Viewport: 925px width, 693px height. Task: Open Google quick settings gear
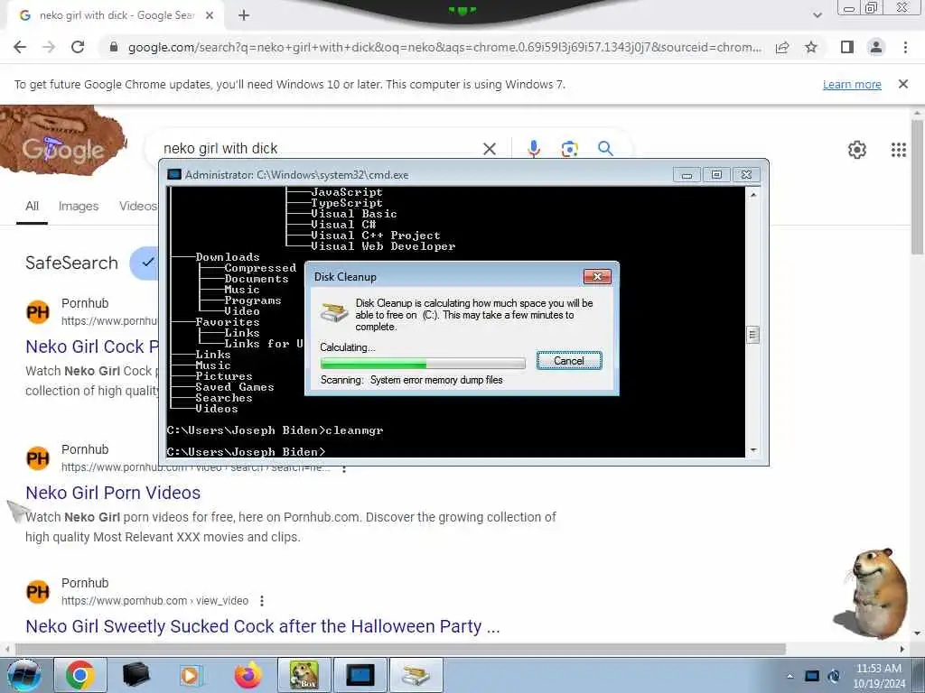pyautogui.click(x=856, y=150)
